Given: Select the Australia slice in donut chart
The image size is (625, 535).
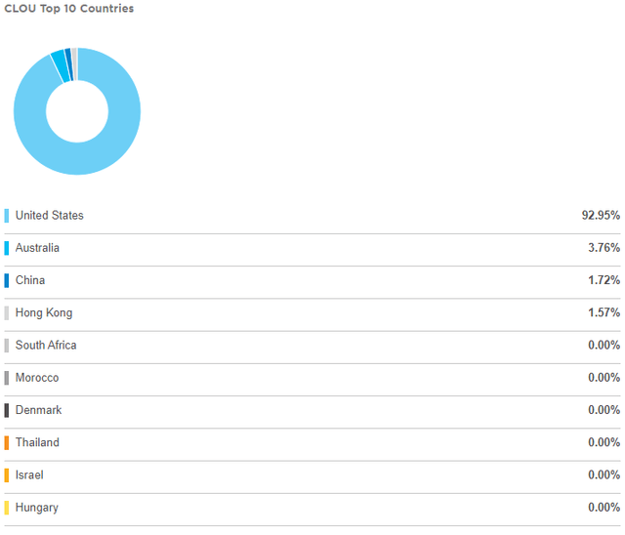Looking at the screenshot, I should 61,65.
